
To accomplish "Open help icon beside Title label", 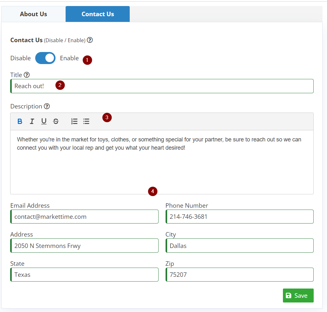I will pyautogui.click(x=27, y=75).
